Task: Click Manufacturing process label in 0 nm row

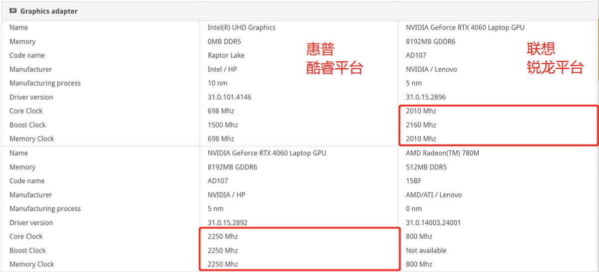Action: (45, 209)
